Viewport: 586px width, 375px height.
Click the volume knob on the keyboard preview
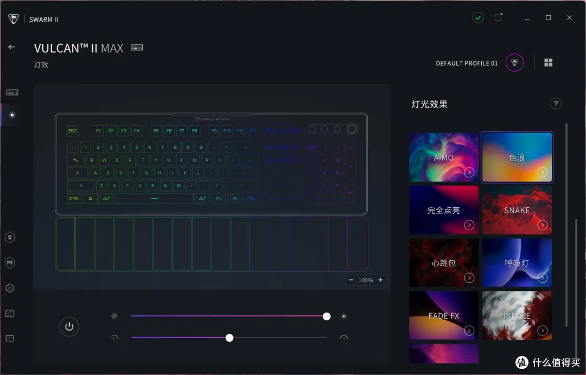pos(352,129)
